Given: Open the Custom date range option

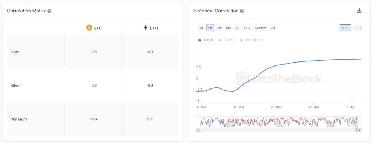Looking at the screenshot, I should click(260, 28).
